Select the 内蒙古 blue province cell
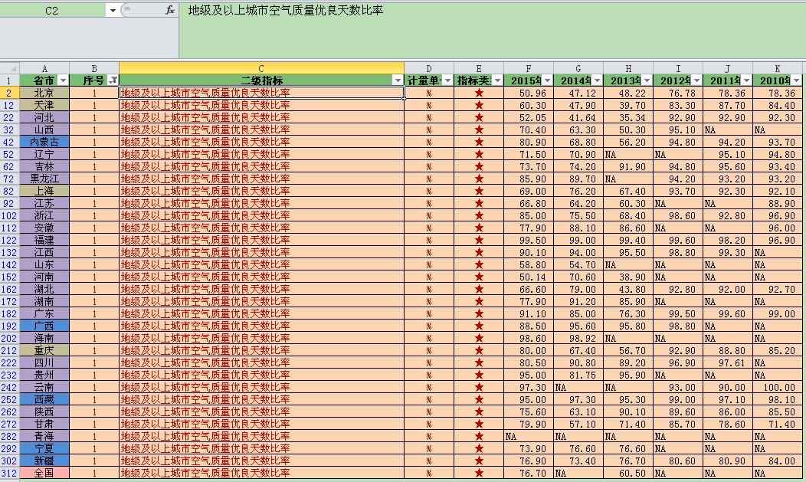This screenshot has height=482, width=806. pyautogui.click(x=44, y=142)
